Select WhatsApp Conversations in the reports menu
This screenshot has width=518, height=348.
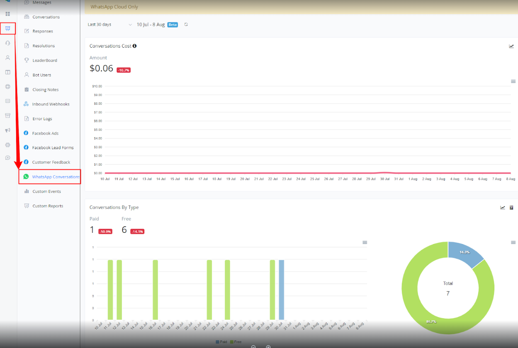click(x=56, y=177)
